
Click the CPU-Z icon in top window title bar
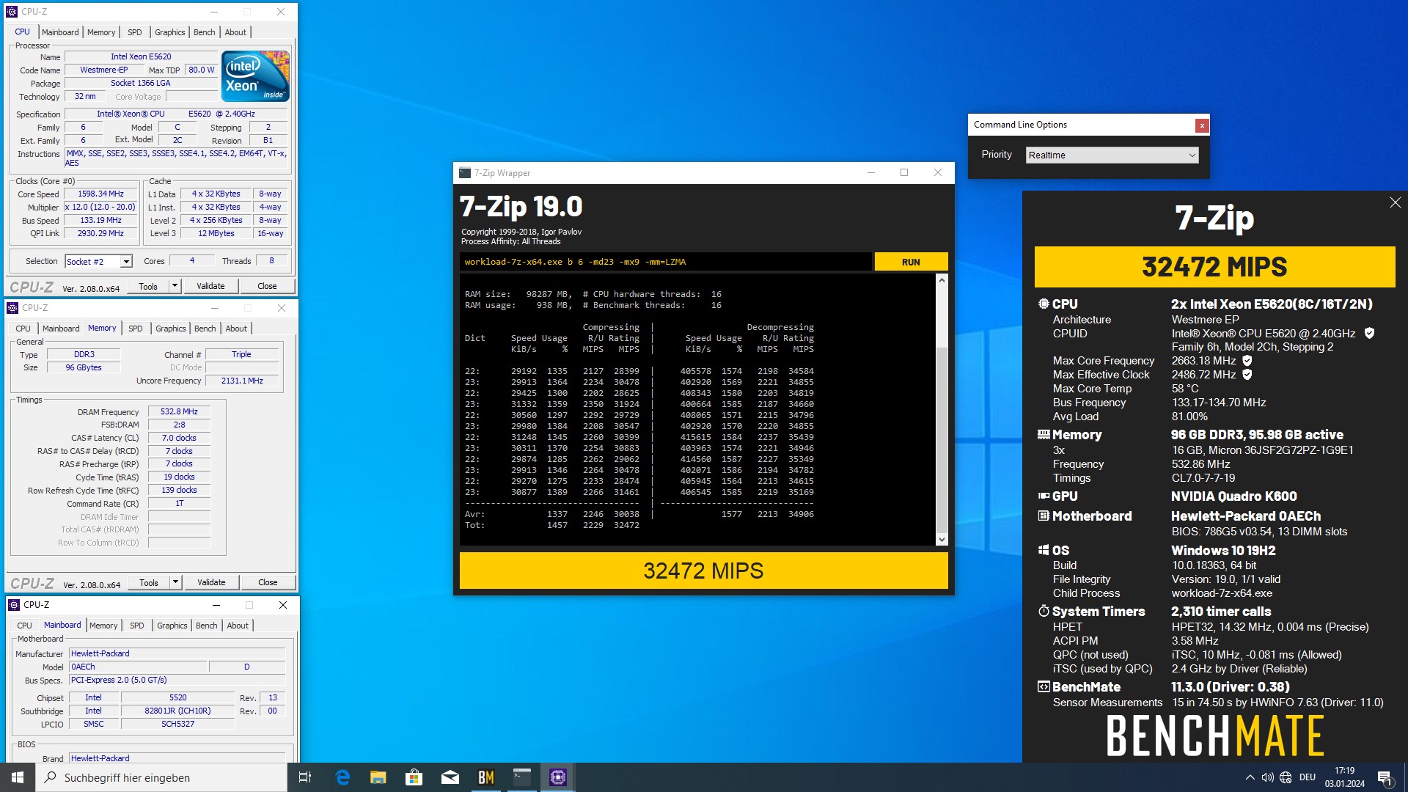click(x=12, y=12)
